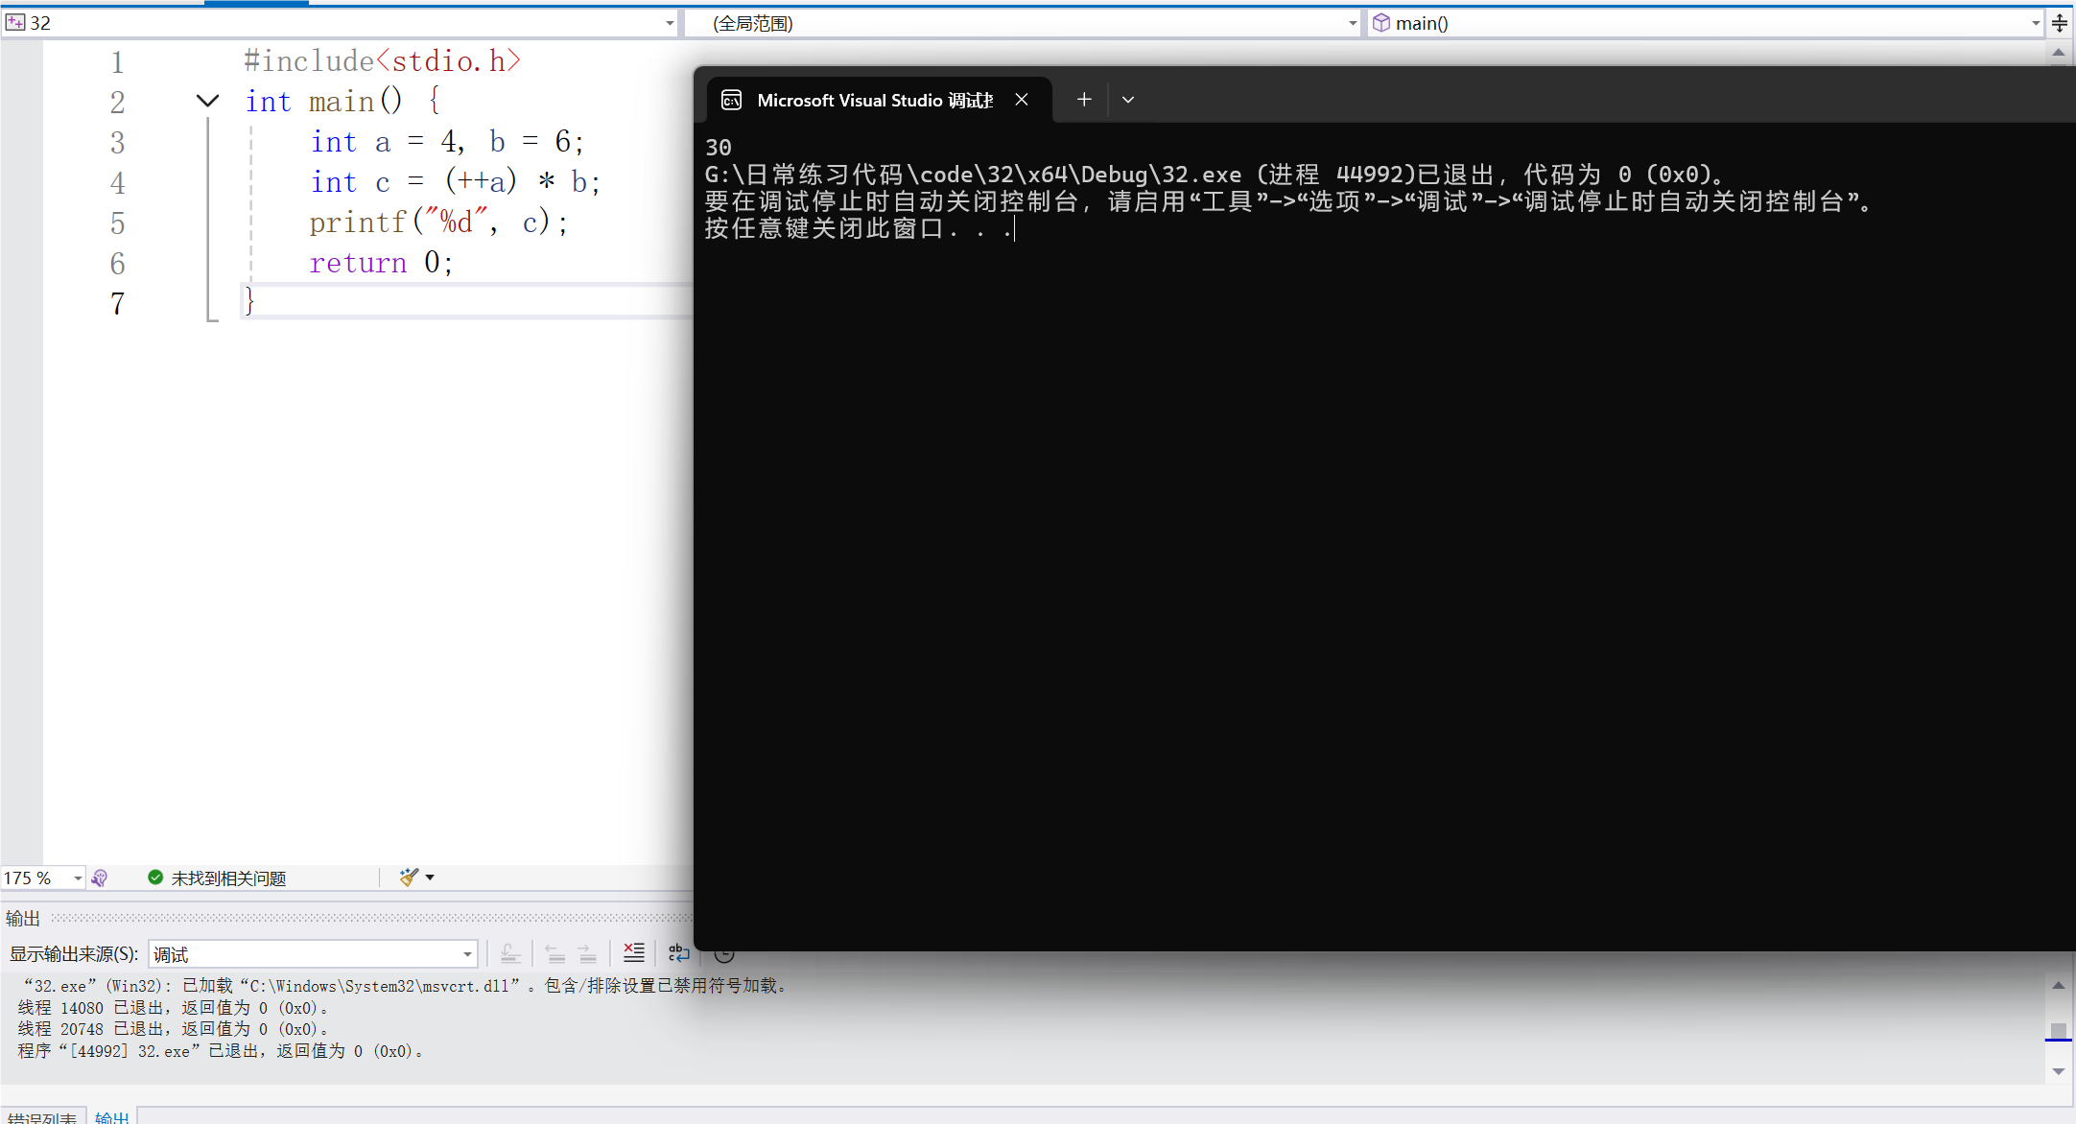The image size is (2076, 1124).
Task: Click the console icon on terminal tab
Action: [x=732, y=100]
